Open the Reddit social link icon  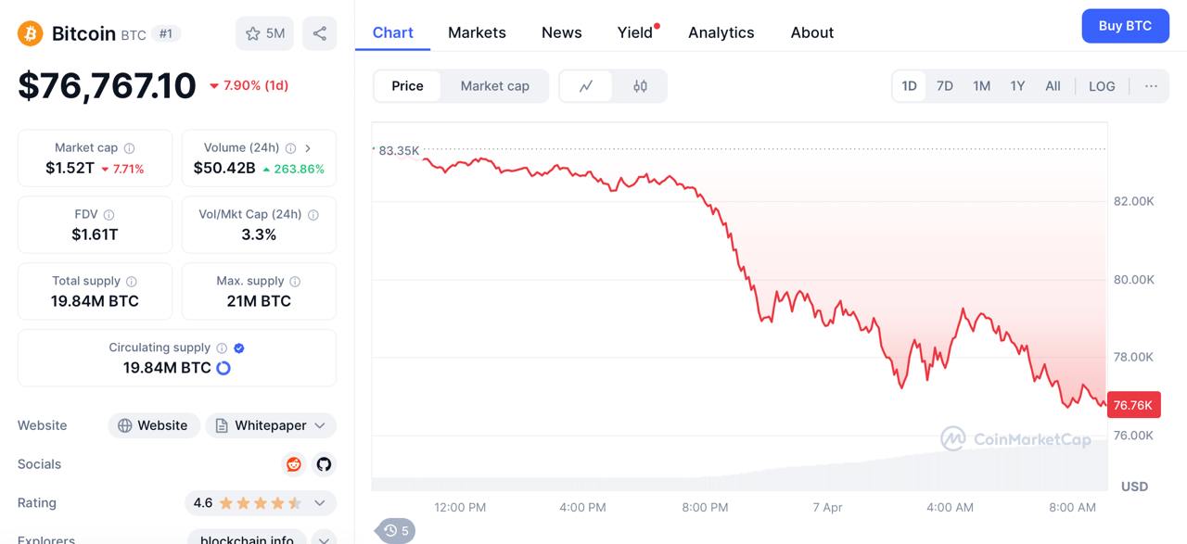(294, 464)
